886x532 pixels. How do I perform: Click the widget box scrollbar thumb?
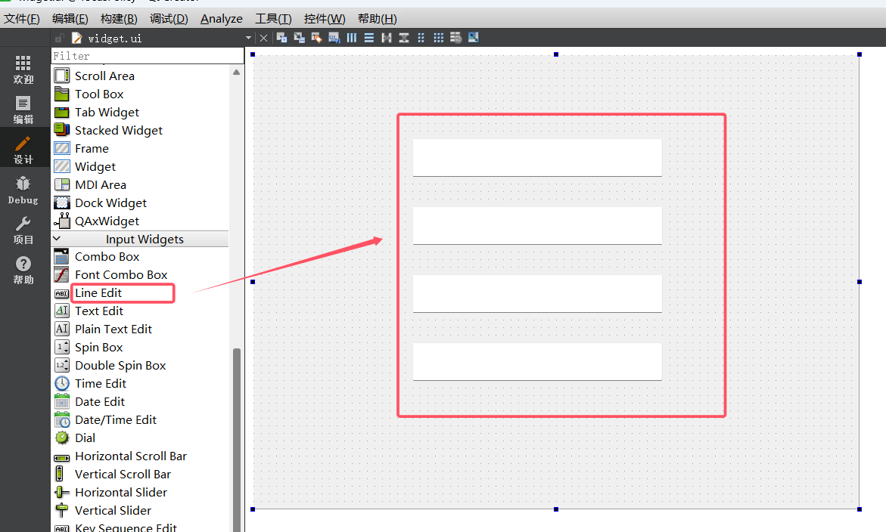tap(237, 440)
